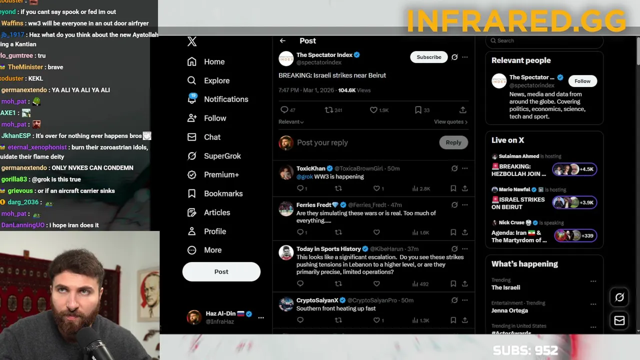Screen dimensions: 640x360
Task: Click the Search field
Action: point(544,41)
